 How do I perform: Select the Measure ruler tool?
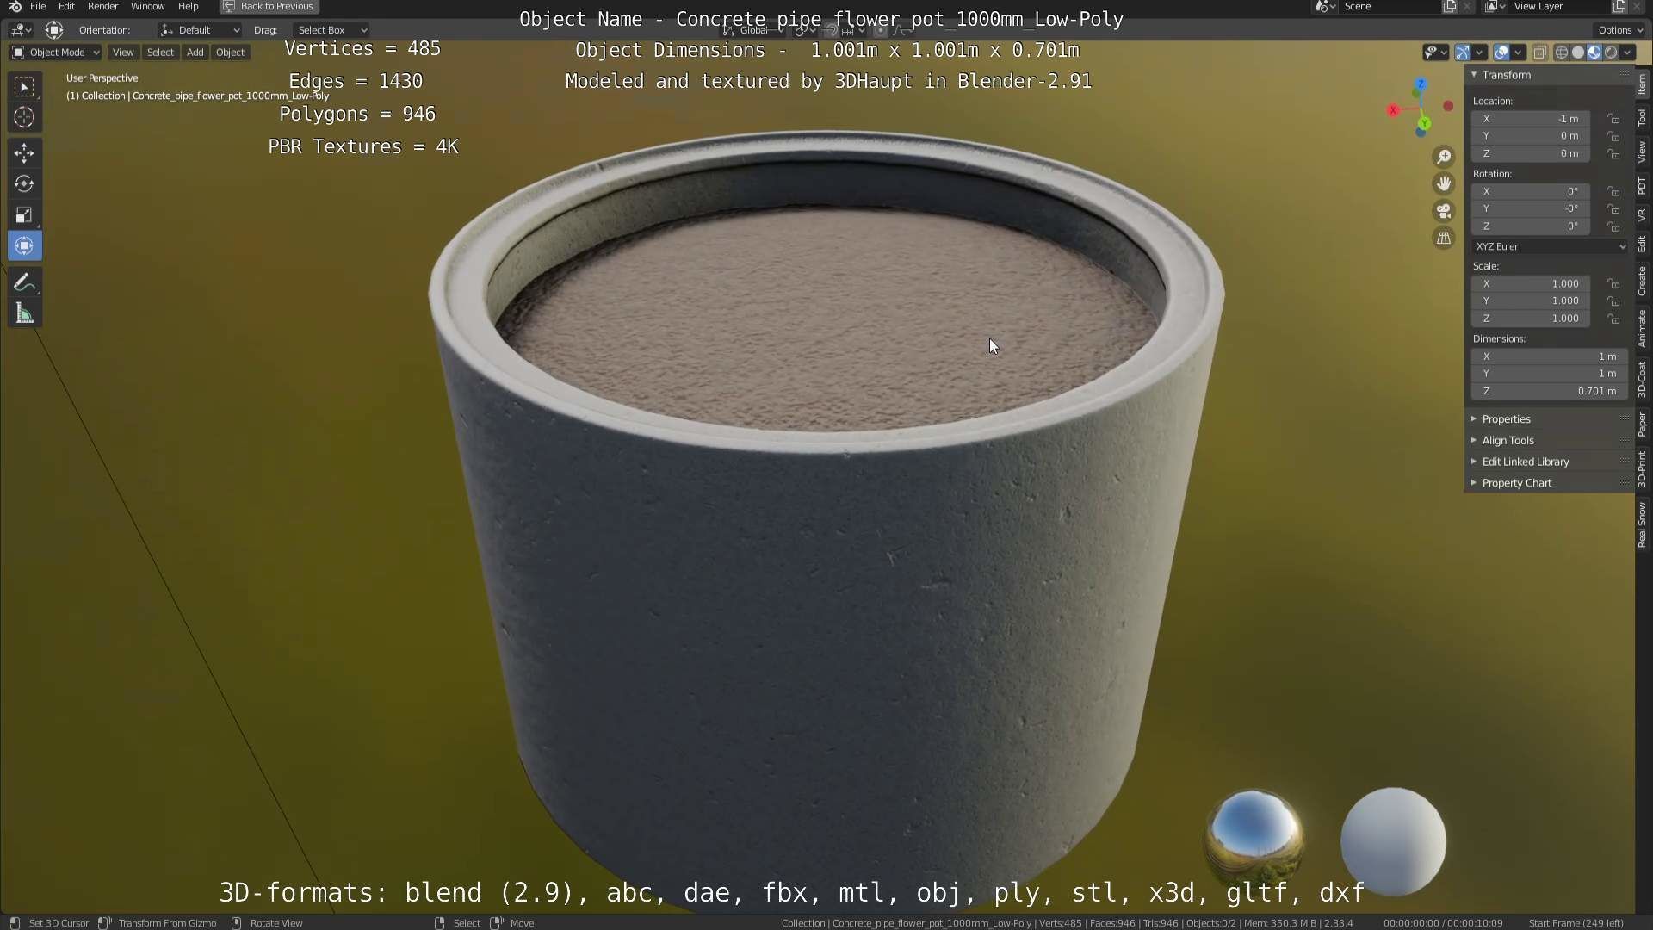[x=24, y=314]
